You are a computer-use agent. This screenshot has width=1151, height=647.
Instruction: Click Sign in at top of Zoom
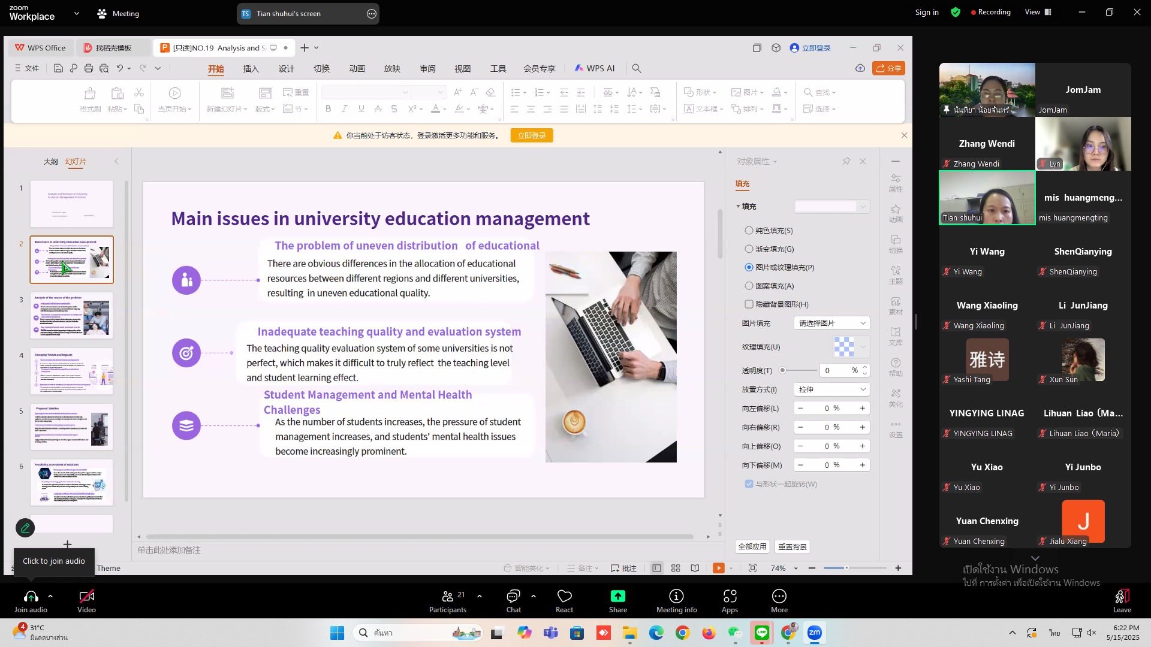click(927, 13)
